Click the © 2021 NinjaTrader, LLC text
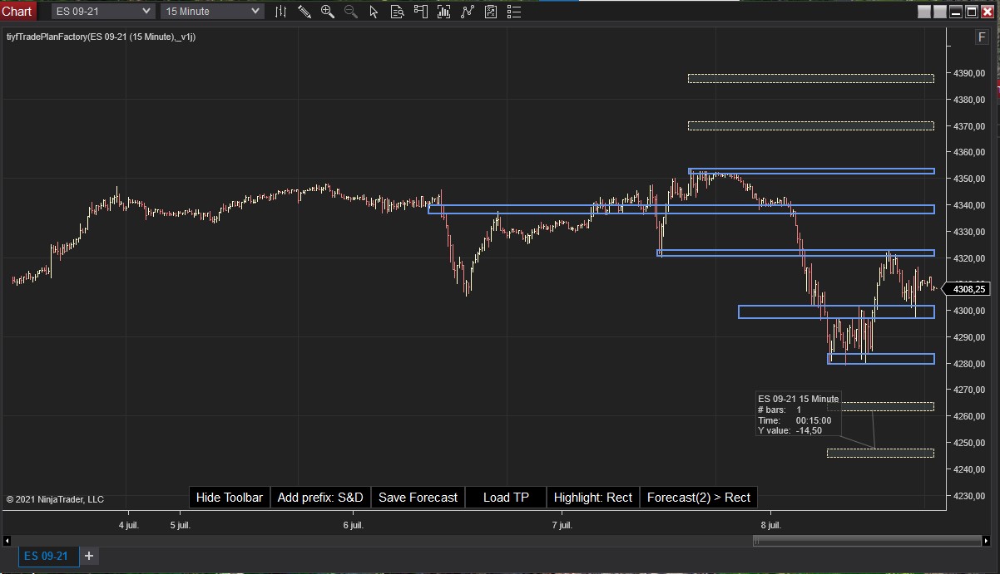Screen dimensions: 1000x574 pos(55,499)
